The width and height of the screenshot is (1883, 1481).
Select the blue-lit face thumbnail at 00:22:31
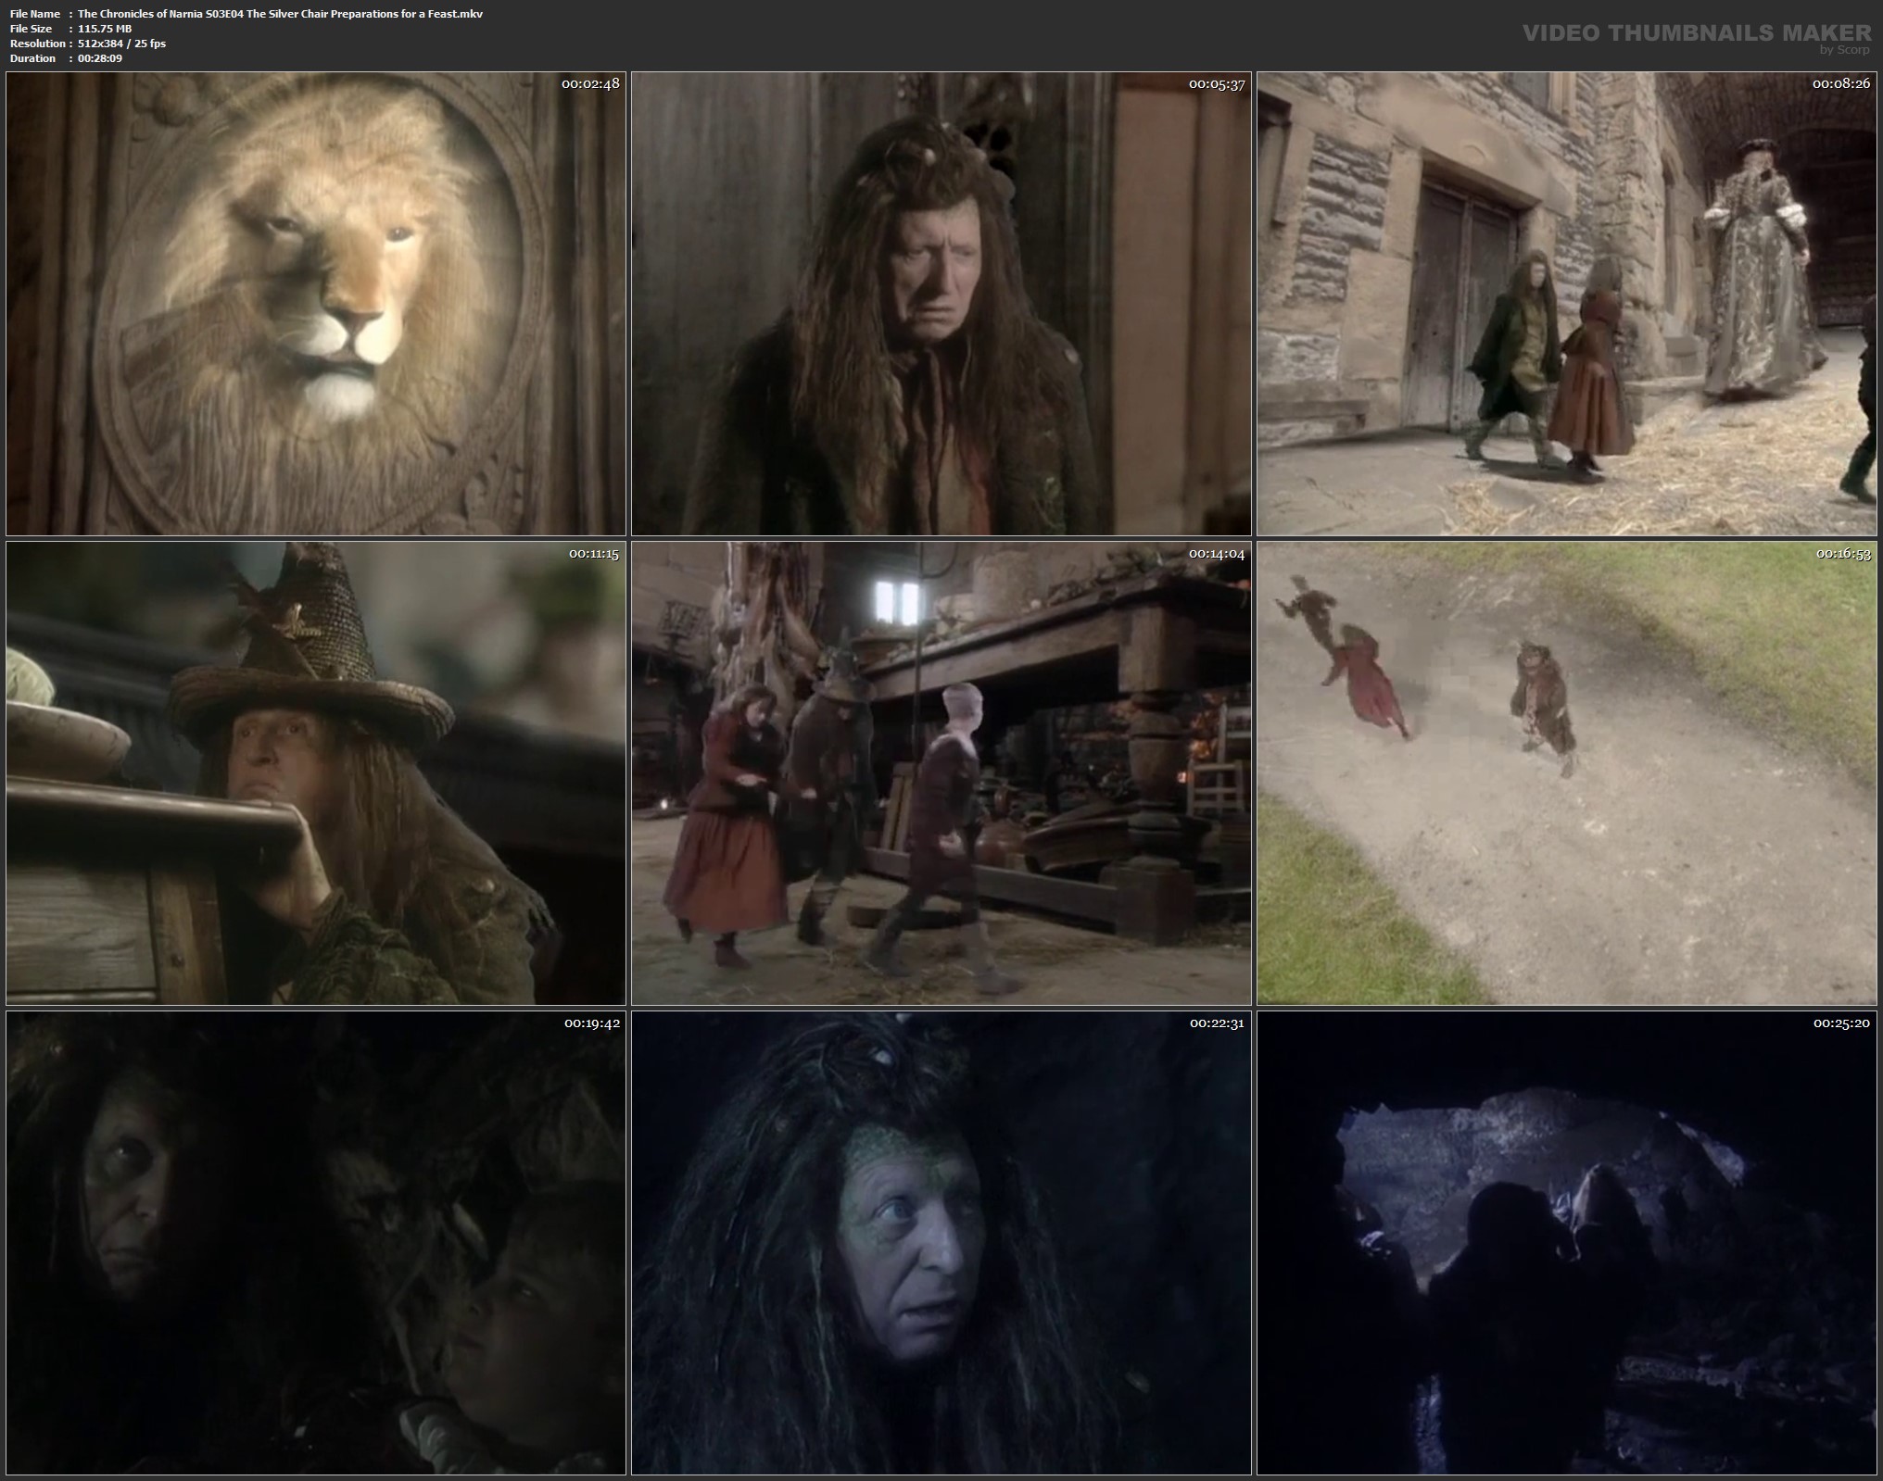(x=941, y=1243)
